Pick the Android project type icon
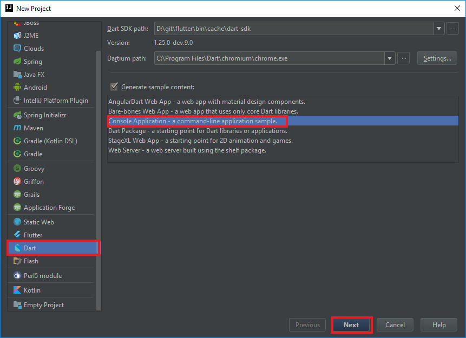Screen dimensions: 466x338 [17, 88]
